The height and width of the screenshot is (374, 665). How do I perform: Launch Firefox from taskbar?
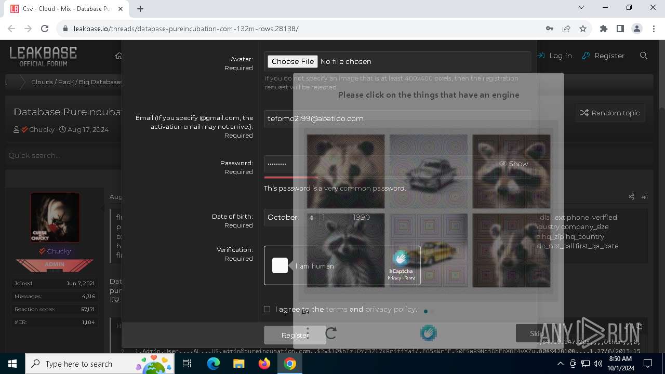click(264, 364)
